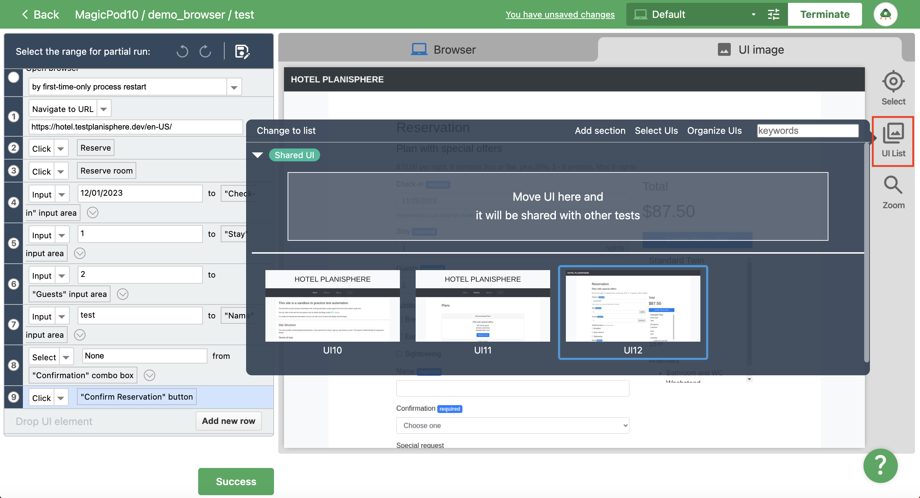Expand options for step 4 Check-in input
This screenshot has width=920, height=498.
click(93, 213)
